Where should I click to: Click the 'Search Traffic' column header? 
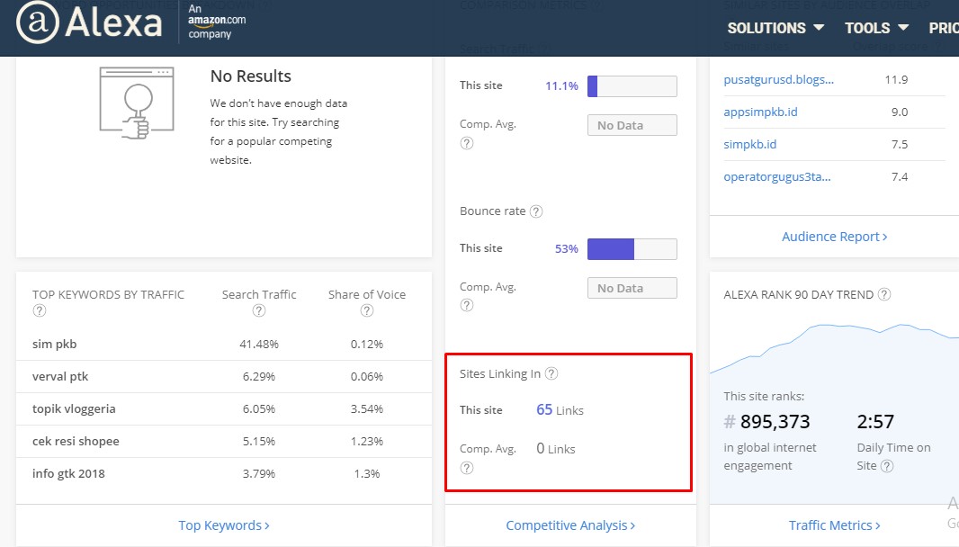point(259,294)
